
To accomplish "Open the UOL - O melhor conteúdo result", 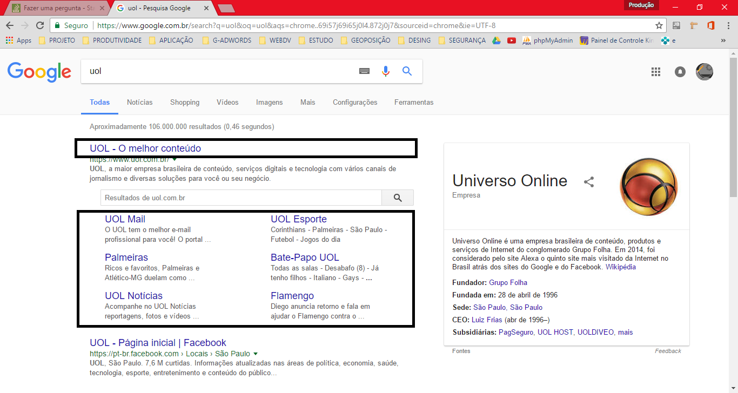I will click(x=145, y=148).
